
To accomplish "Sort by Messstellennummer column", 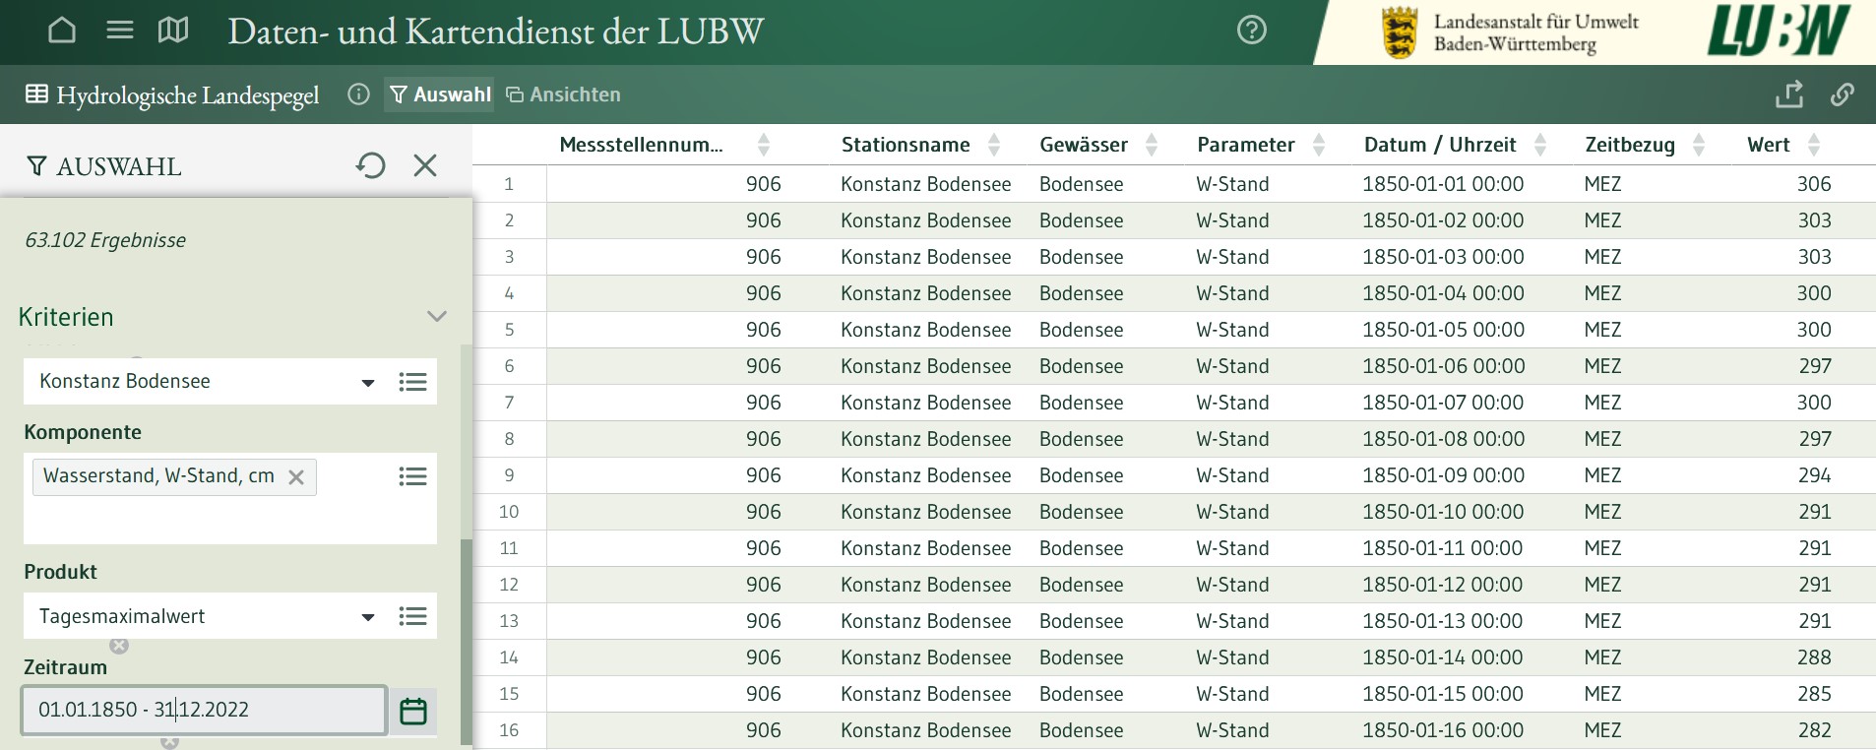I will pos(764,145).
